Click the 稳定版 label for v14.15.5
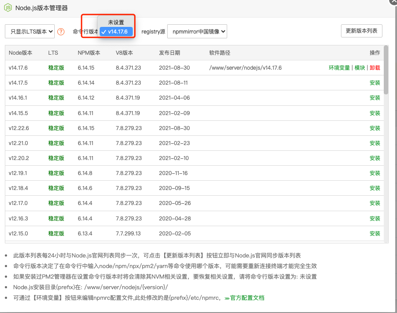This screenshot has height=313, width=397. (x=56, y=113)
